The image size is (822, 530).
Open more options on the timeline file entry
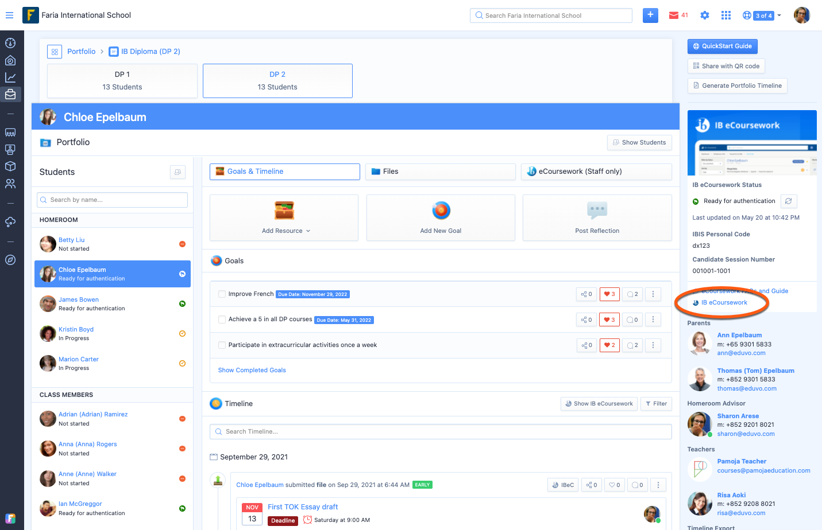tap(658, 485)
